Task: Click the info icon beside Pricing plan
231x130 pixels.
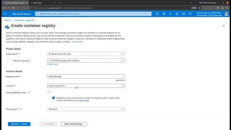Action: (21, 109)
